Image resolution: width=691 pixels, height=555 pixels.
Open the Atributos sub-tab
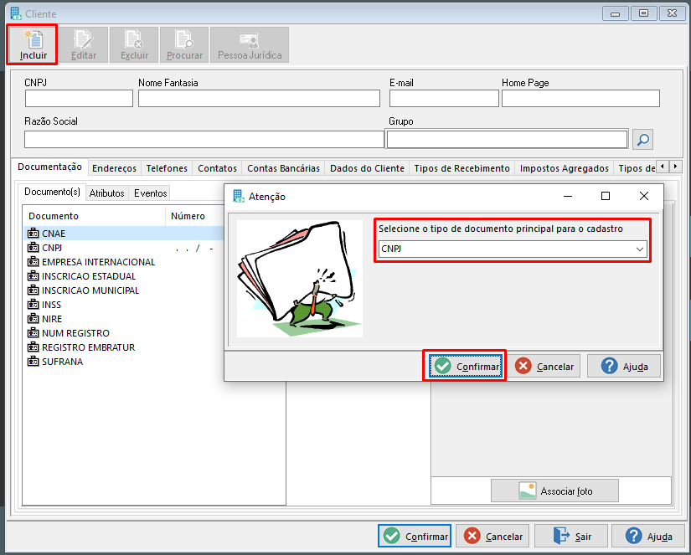tap(106, 193)
